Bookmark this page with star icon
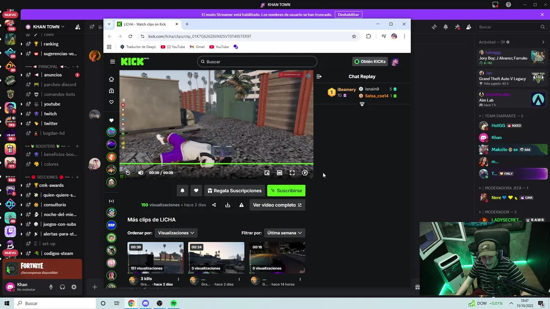 pos(354,36)
